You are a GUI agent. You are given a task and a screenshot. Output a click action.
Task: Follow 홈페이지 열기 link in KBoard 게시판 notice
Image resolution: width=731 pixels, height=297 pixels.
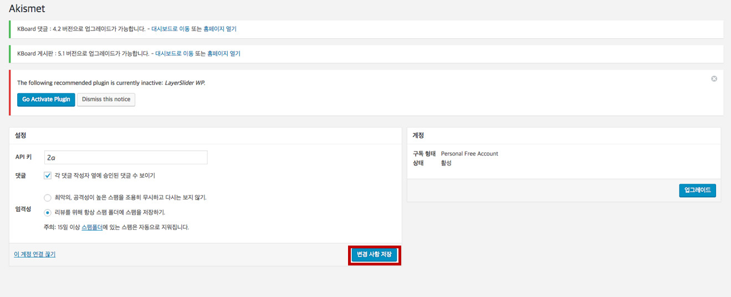click(223, 54)
